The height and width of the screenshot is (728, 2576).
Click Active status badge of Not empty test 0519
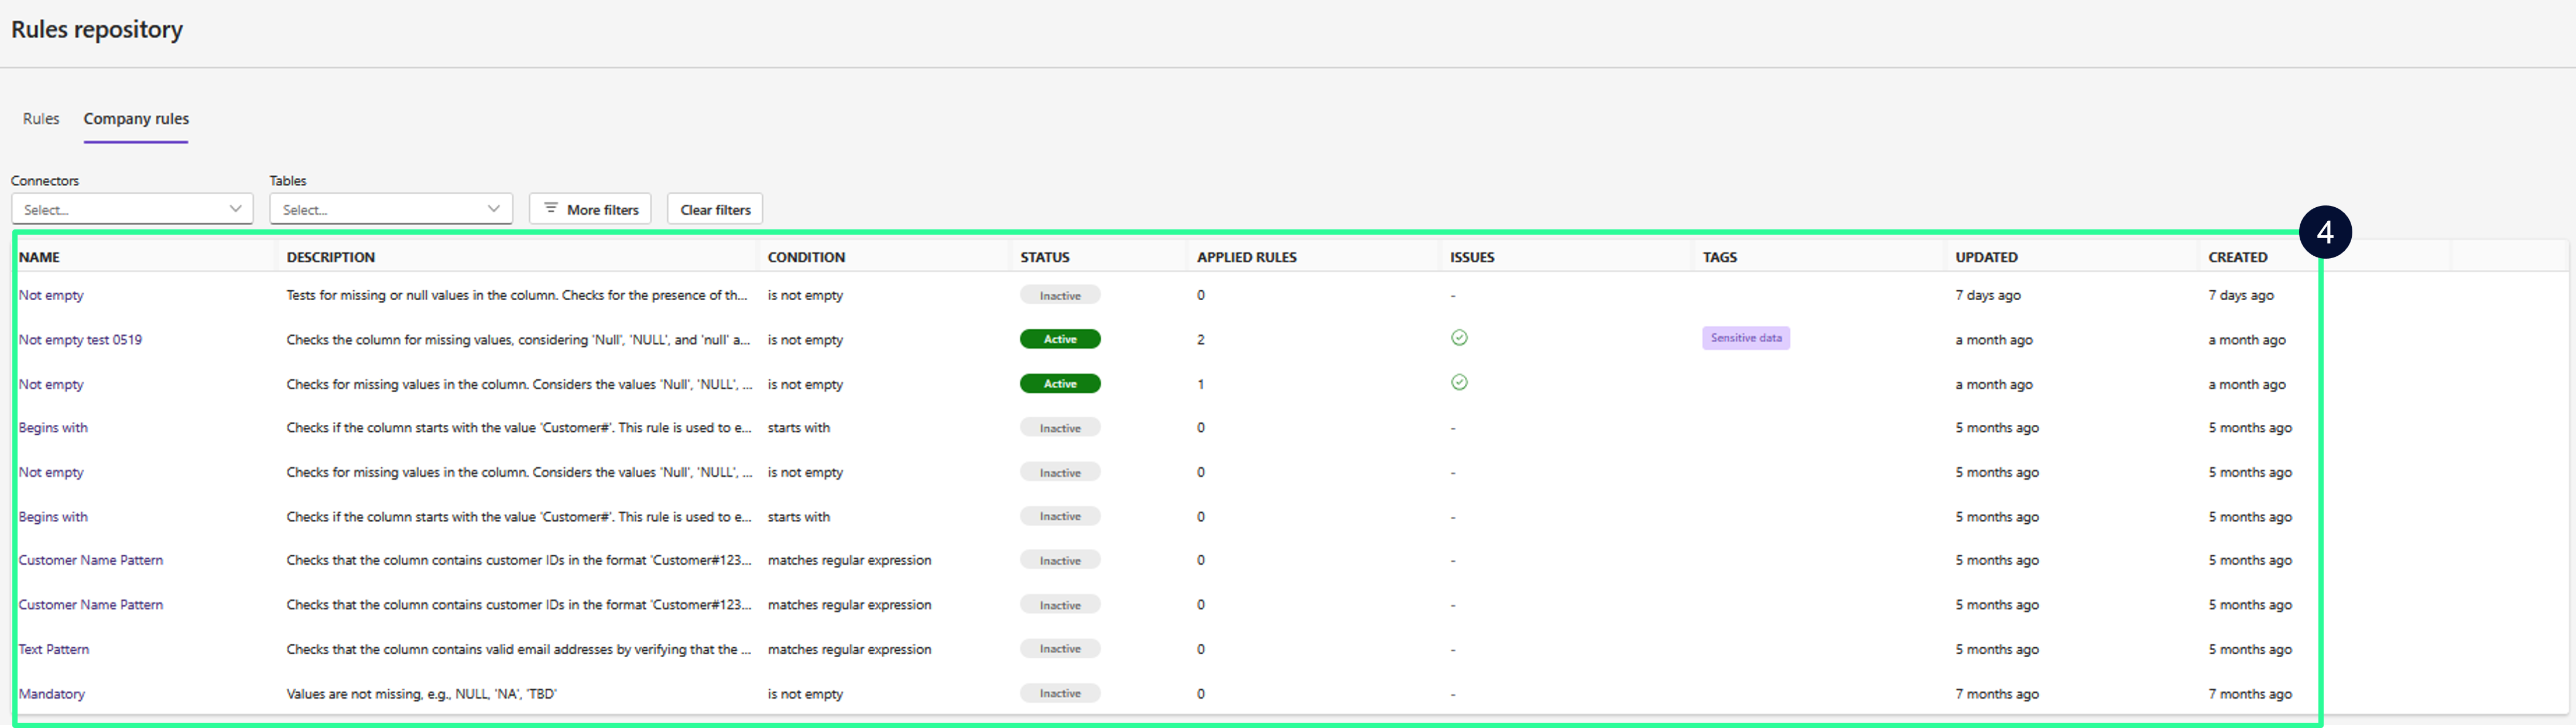click(1059, 339)
